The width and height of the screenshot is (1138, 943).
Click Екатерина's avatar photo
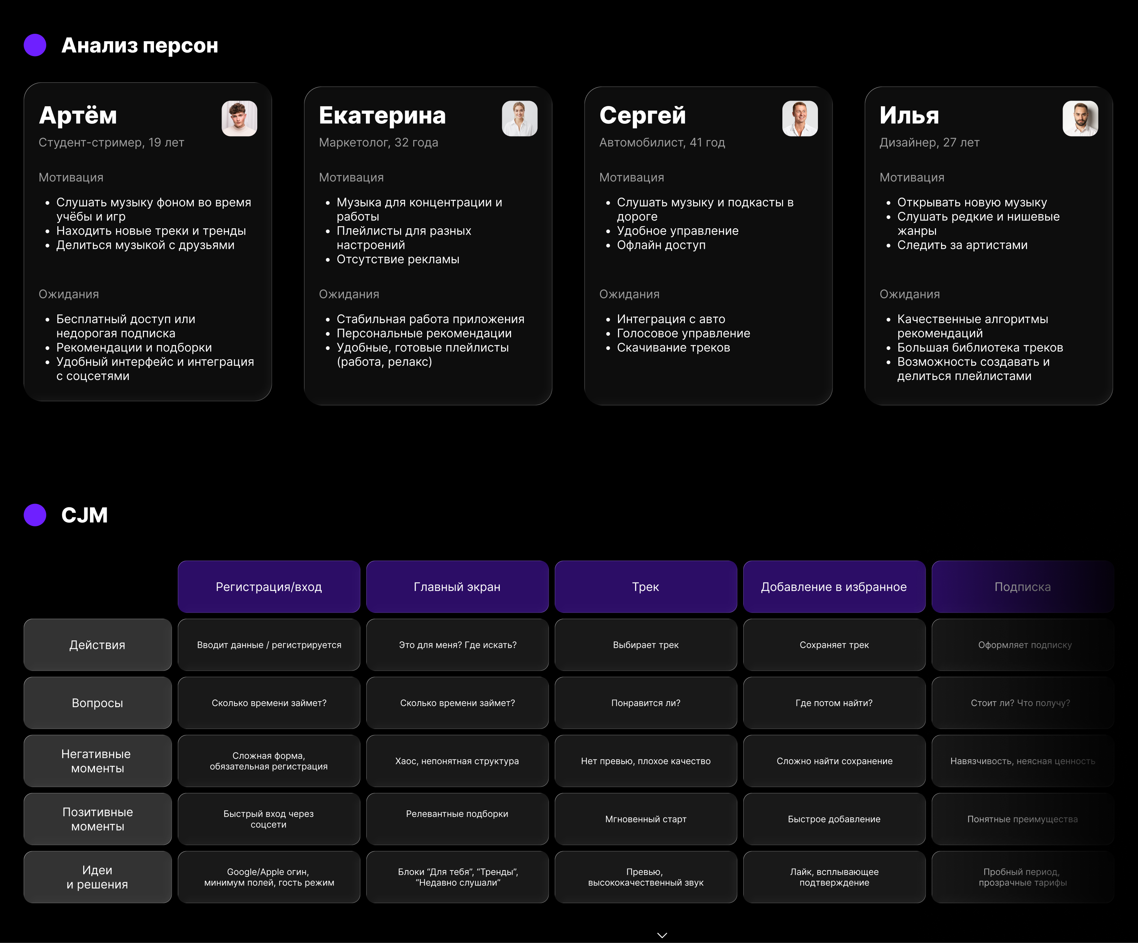pyautogui.click(x=519, y=118)
